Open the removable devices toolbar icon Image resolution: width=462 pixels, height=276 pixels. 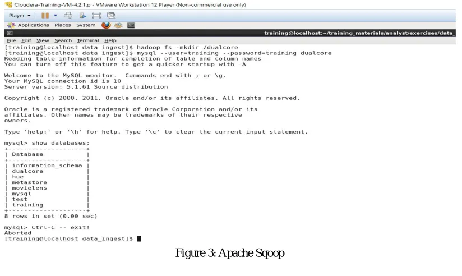click(82, 15)
